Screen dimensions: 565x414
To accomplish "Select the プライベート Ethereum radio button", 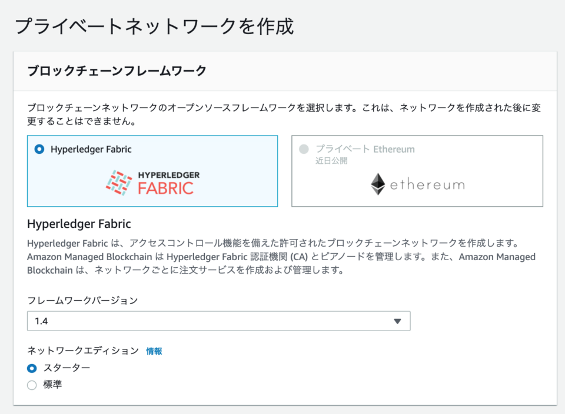I will point(304,149).
